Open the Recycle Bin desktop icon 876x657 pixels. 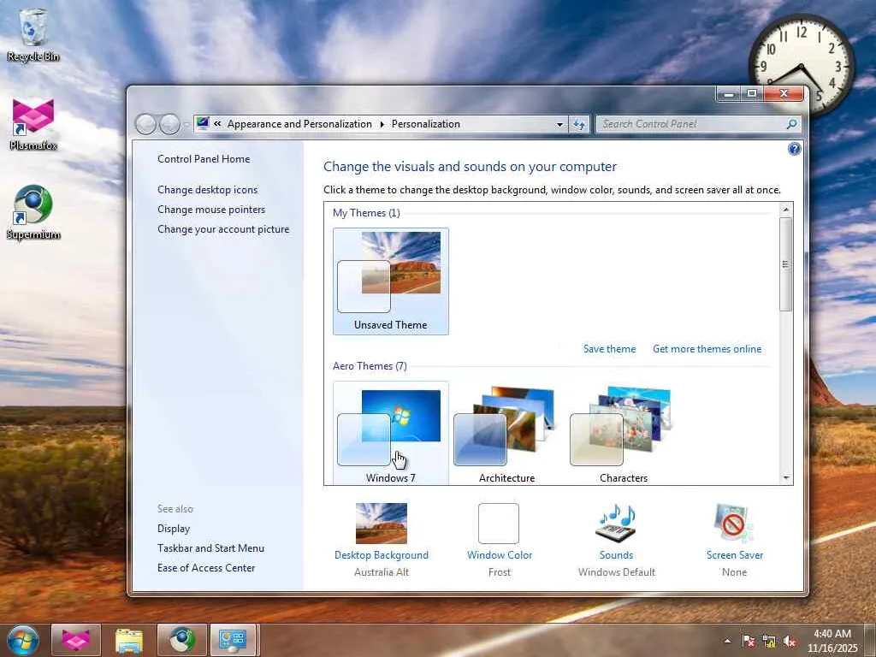point(33,34)
